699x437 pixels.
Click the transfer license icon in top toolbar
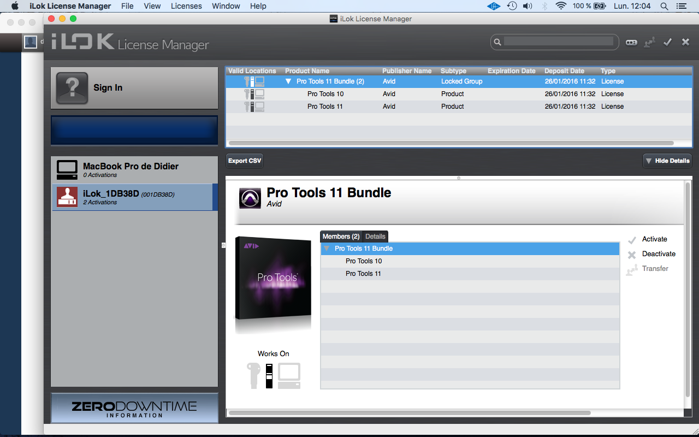pos(649,42)
